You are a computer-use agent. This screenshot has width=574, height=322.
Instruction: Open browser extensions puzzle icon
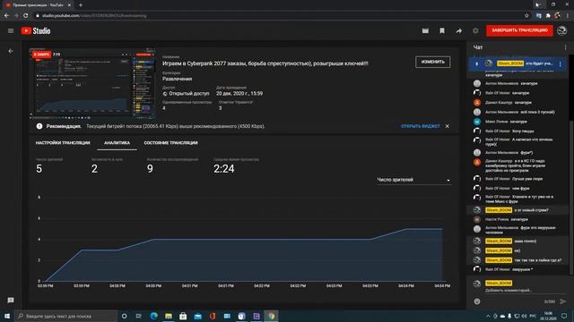pos(548,16)
